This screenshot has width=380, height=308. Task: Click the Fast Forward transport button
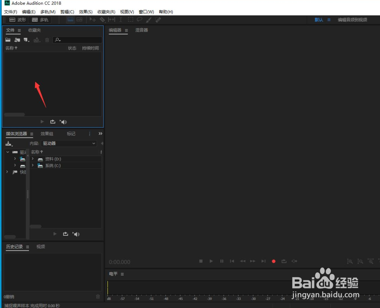point(253,261)
